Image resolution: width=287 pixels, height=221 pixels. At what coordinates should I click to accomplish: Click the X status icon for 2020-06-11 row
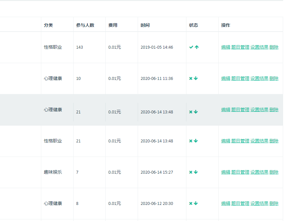[x=191, y=78]
